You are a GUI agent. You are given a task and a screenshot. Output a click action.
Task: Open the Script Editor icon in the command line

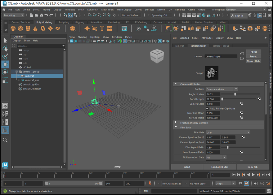[268, 191]
